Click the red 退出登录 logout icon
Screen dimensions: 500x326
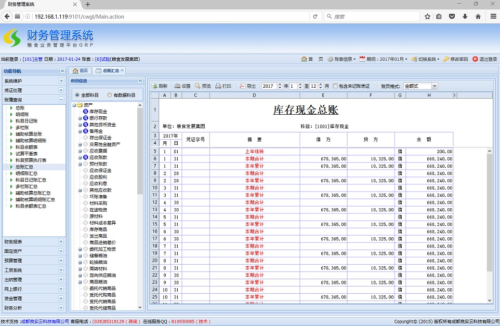[475, 59]
